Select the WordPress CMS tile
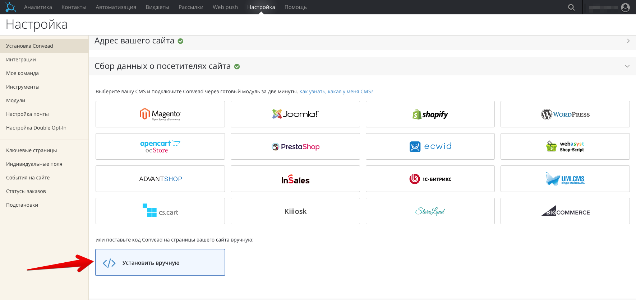This screenshot has height=300, width=636. click(x=565, y=114)
